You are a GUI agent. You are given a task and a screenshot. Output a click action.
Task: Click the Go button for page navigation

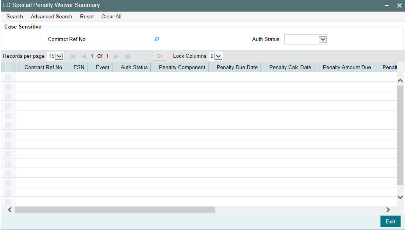tap(160, 56)
